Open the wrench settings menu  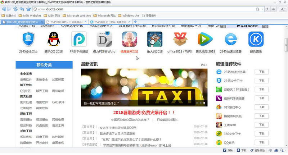click(x=283, y=9)
